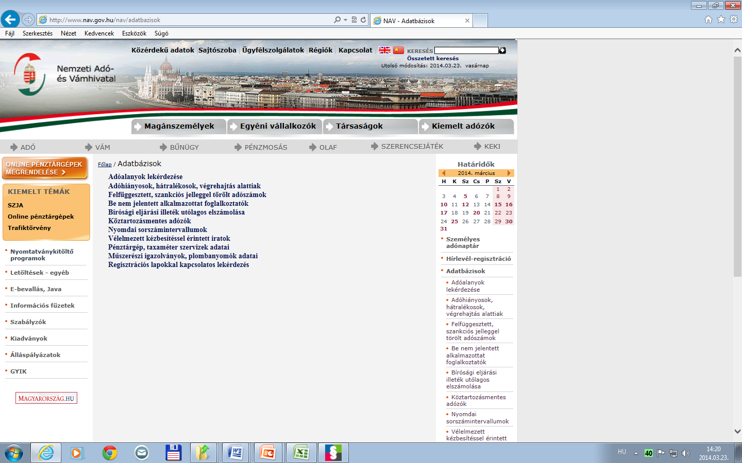Click the Compatibility View icon in address bar
This screenshot has width=742, height=463.
point(354,20)
